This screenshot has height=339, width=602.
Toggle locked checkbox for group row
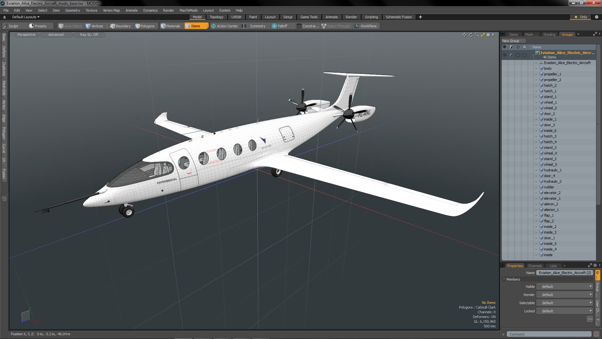click(x=525, y=55)
